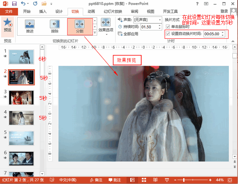
Task: Select slide 6 thumbnail
Action: [x=21, y=158]
